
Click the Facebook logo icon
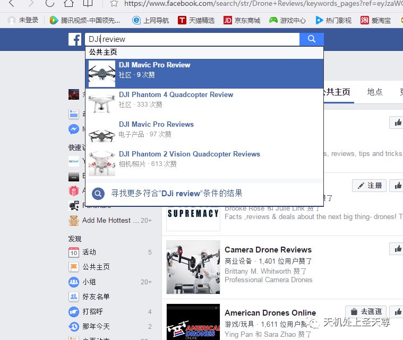point(74,39)
